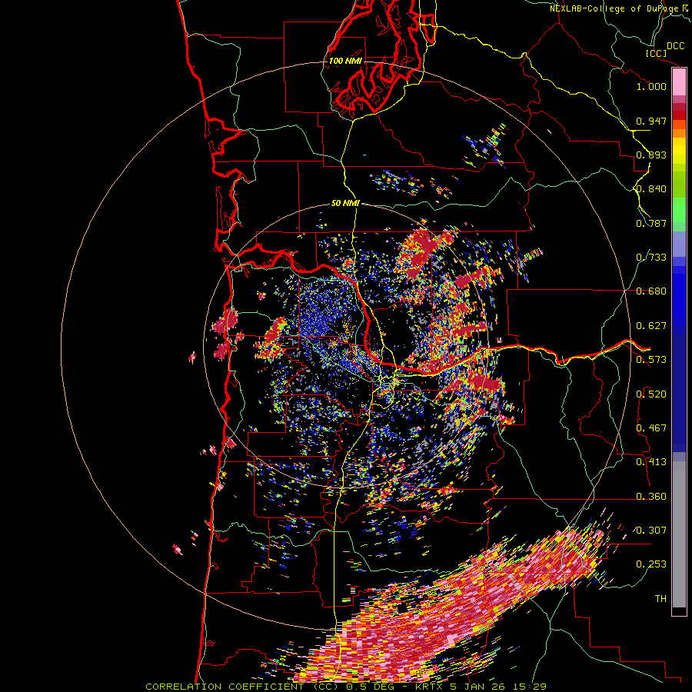The width and height of the screenshot is (692, 692).
Task: Click the gray lower segment of the color bar
Action: pos(679,534)
